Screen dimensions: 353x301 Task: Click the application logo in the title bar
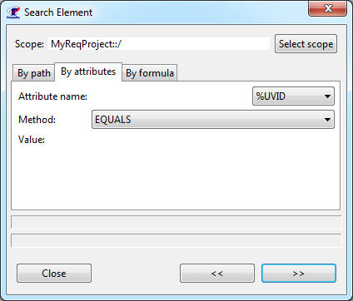pos(13,12)
